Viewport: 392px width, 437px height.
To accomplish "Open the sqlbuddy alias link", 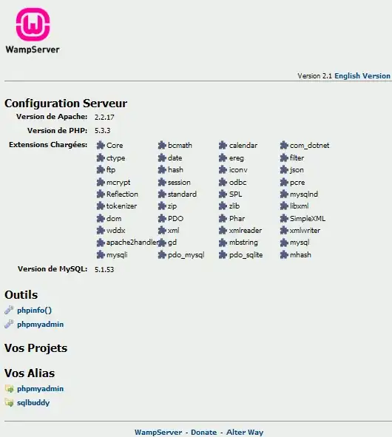I will point(33,403).
